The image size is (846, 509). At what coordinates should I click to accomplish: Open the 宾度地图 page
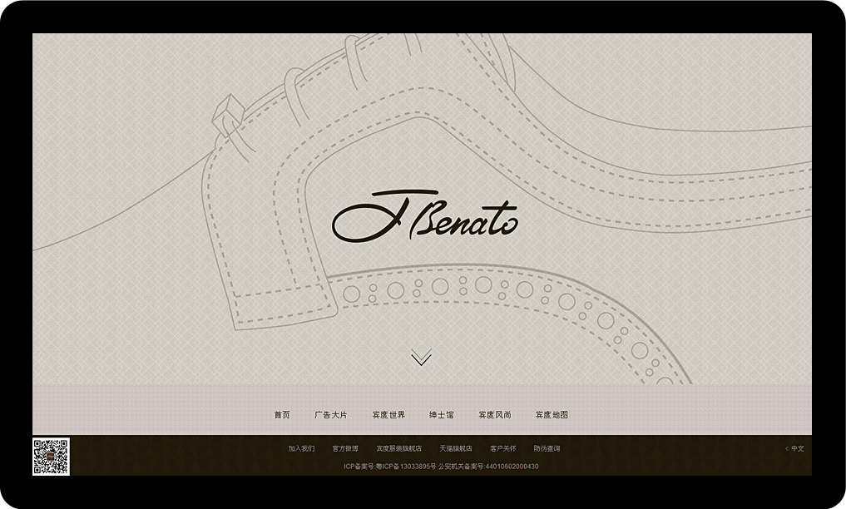(552, 415)
